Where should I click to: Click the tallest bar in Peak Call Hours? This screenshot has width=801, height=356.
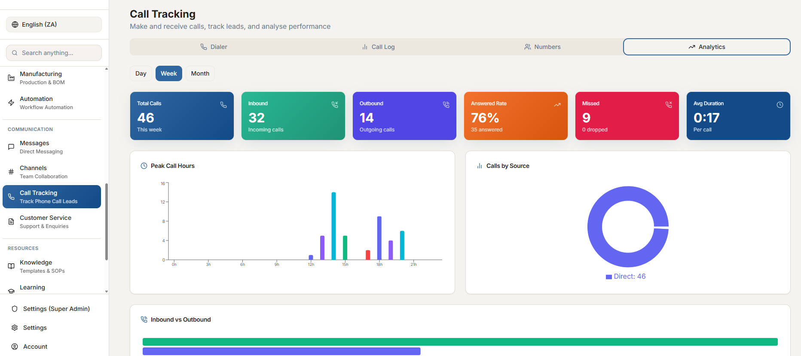tap(333, 226)
